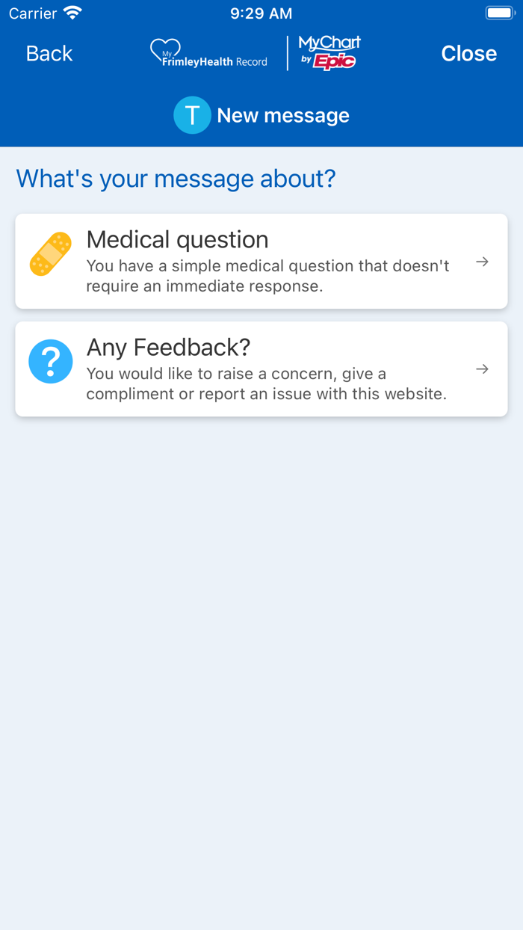Image resolution: width=523 pixels, height=930 pixels.
Task: Expand Any Feedback via its arrow
Action: 482,369
